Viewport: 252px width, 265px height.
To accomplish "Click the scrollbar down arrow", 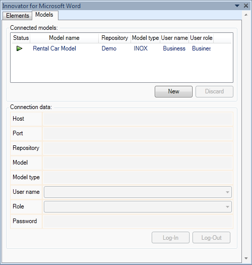I will 246,258.
